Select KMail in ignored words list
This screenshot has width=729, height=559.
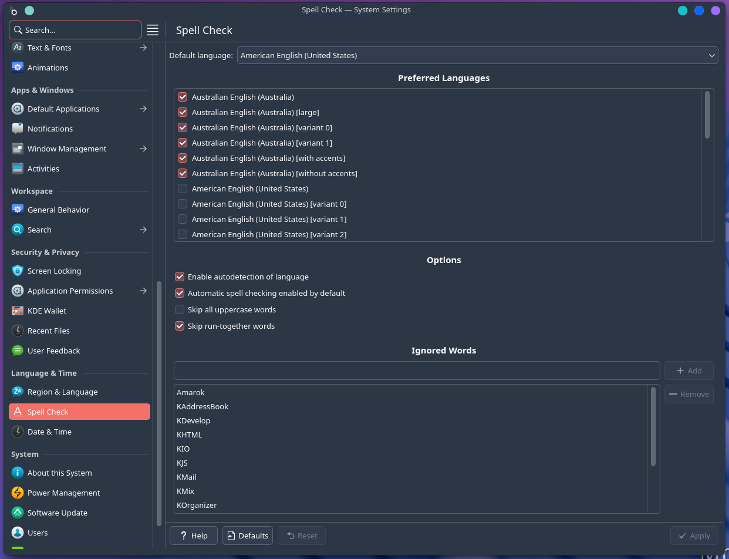tap(411, 477)
